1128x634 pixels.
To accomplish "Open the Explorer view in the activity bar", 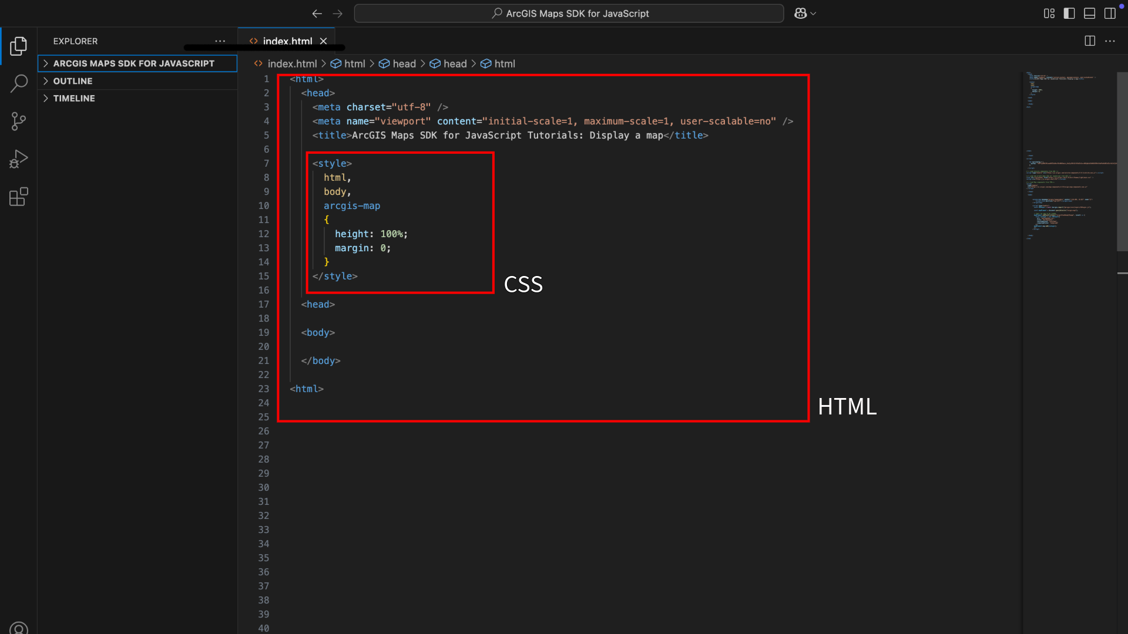I will 18,46.
